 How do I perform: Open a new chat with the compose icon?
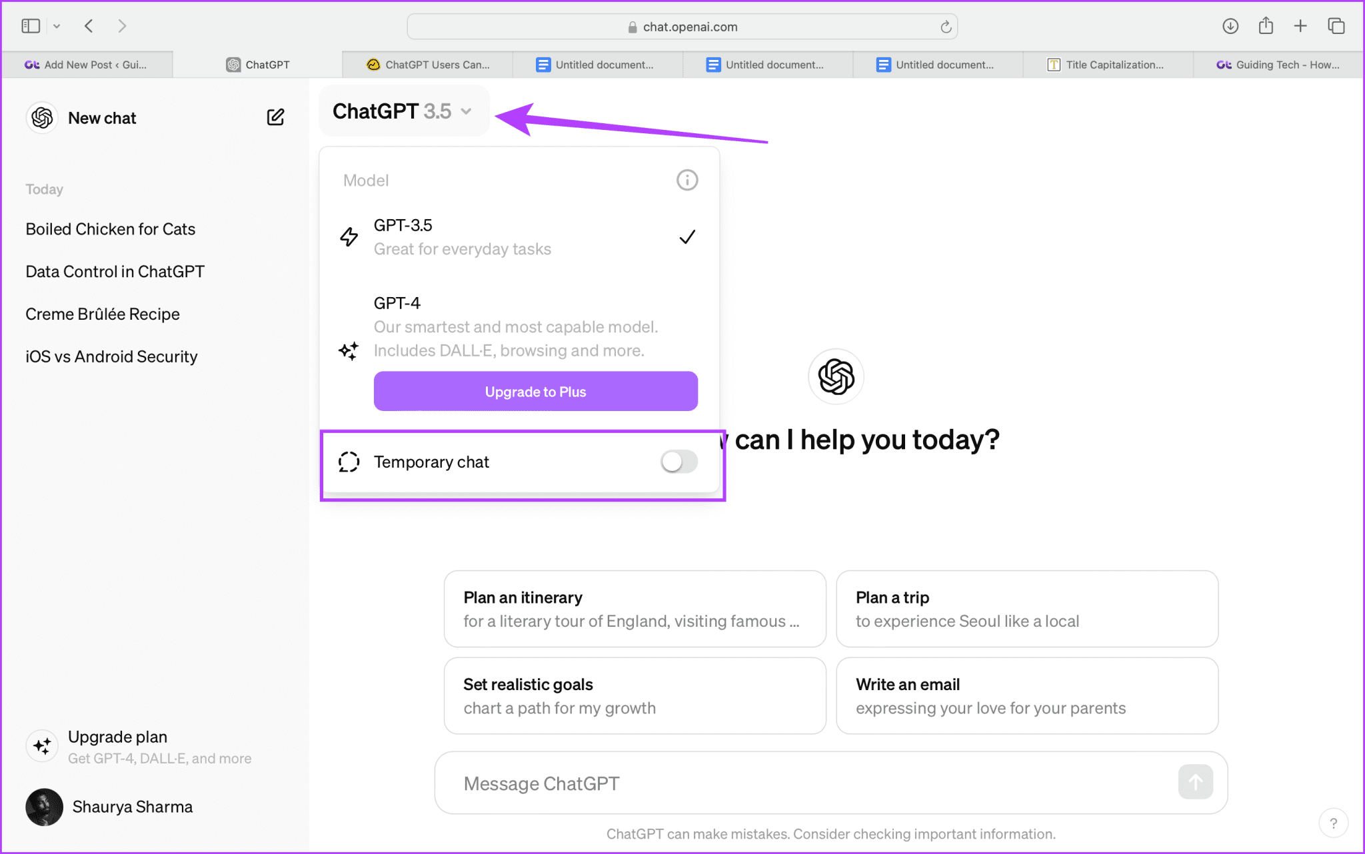tap(275, 117)
